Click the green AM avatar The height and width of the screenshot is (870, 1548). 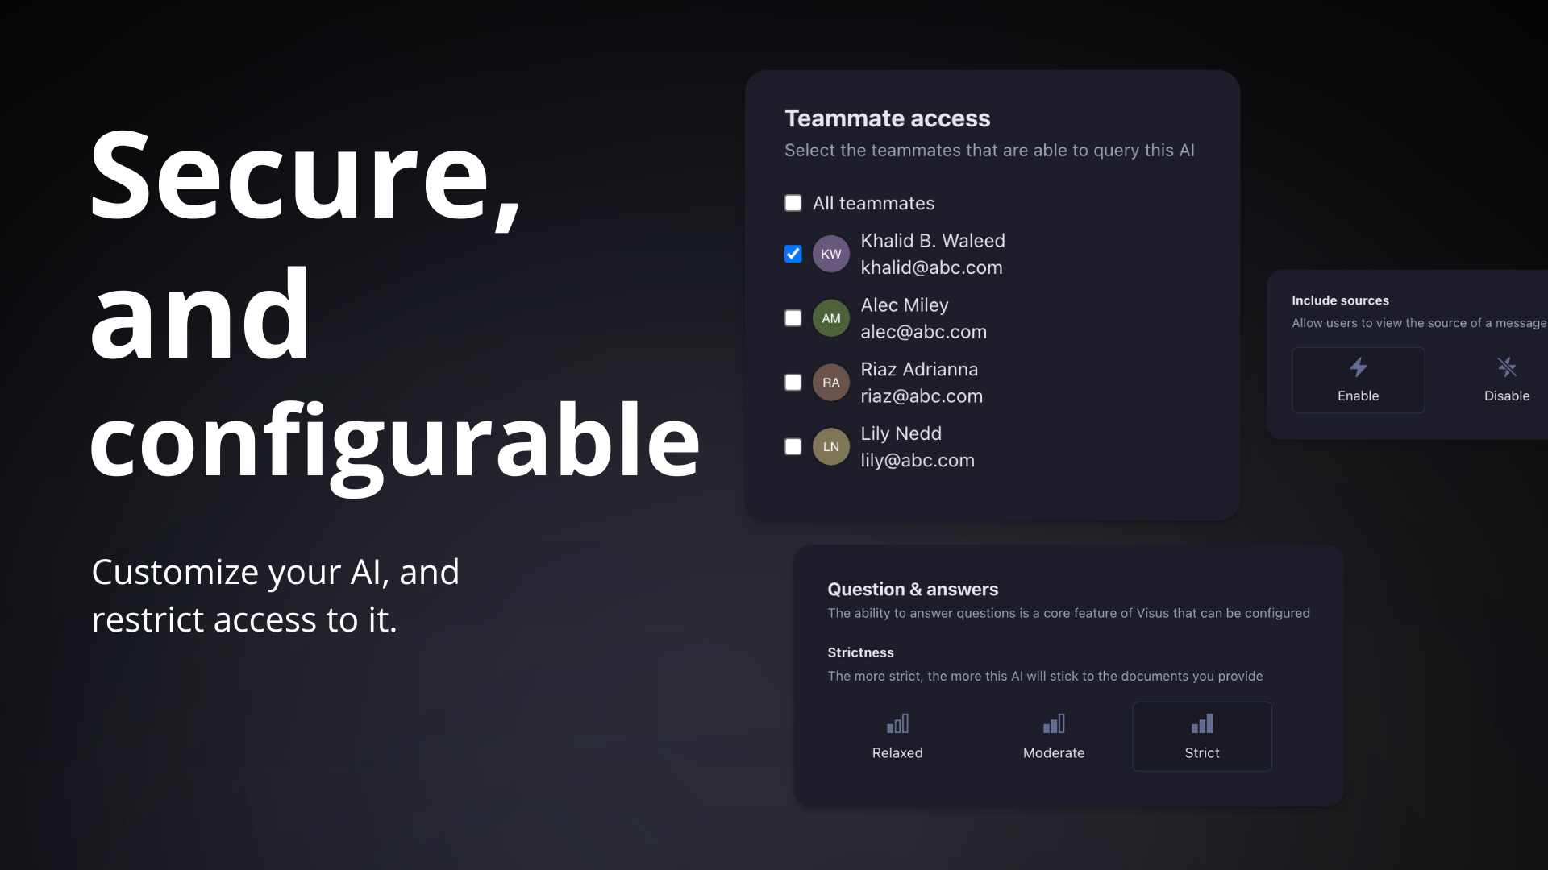coord(831,318)
